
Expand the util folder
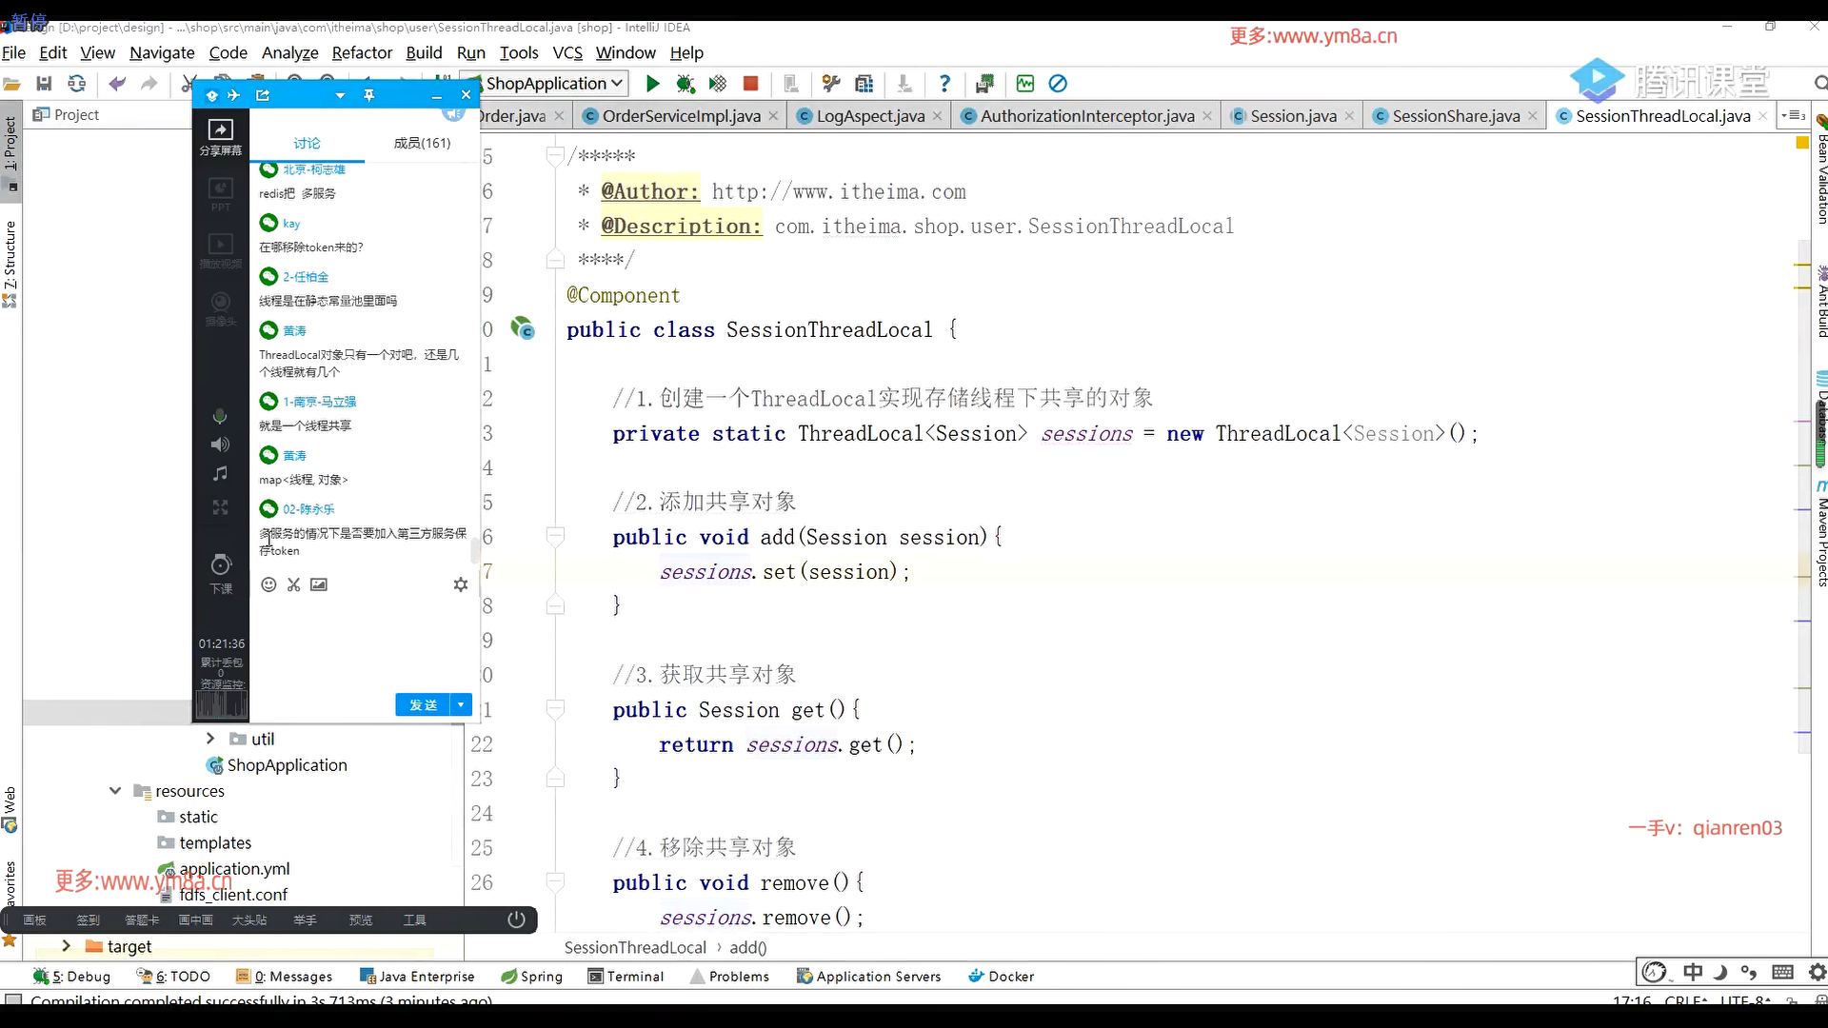pos(210,739)
